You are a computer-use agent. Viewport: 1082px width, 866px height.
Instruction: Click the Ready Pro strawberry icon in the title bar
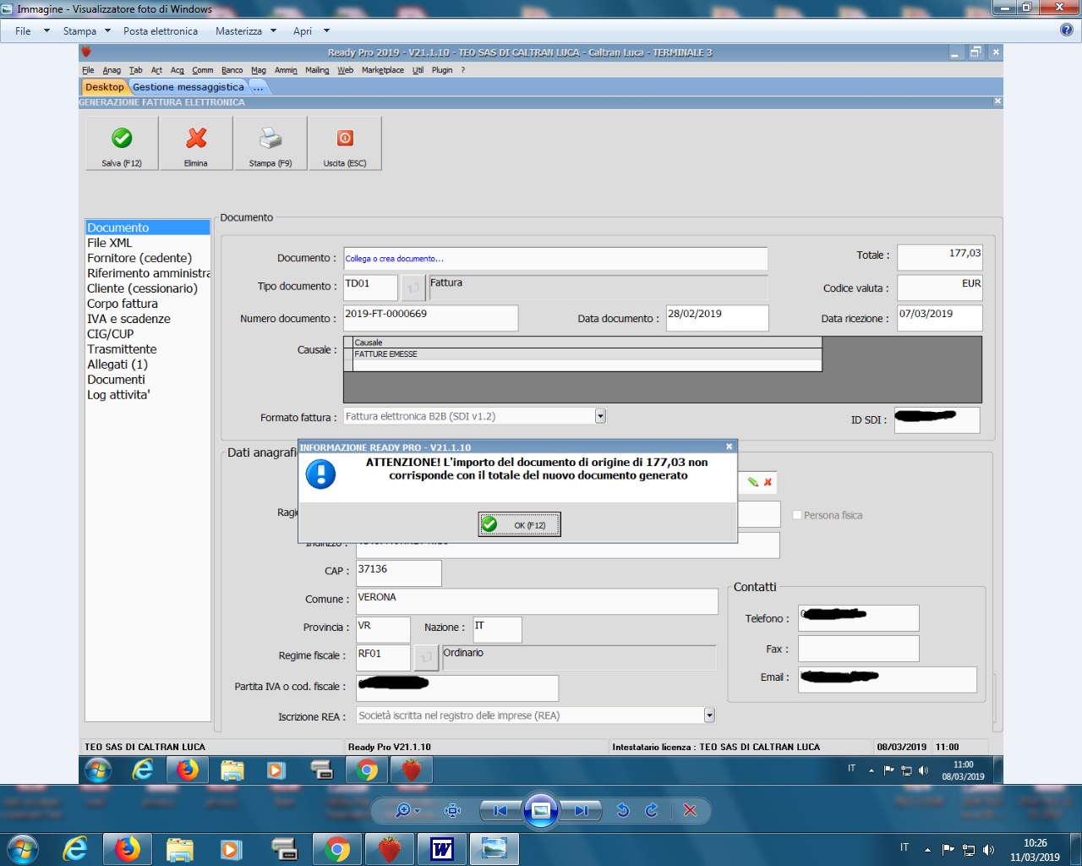click(86, 52)
